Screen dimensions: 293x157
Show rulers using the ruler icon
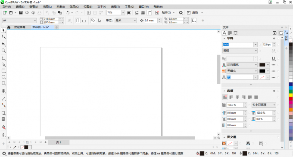[137, 12]
